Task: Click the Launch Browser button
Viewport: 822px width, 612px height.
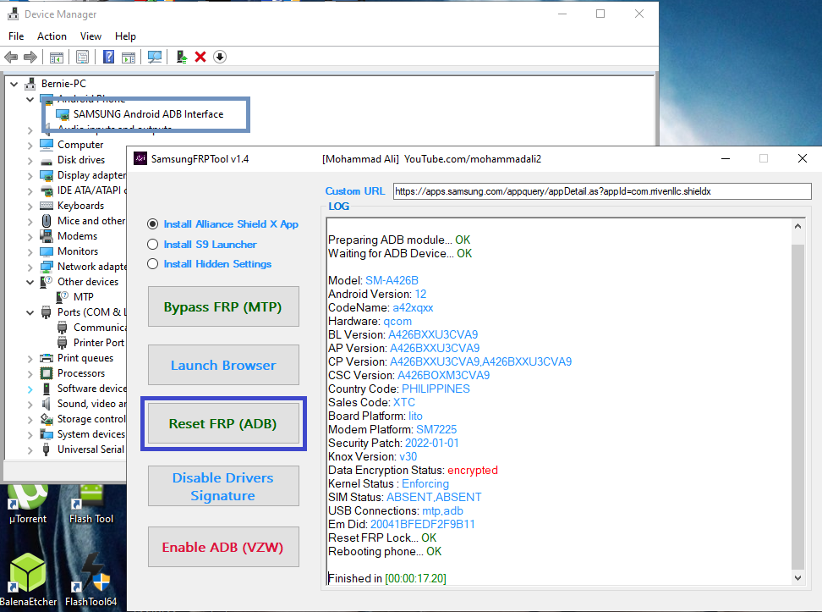Action: pos(223,365)
